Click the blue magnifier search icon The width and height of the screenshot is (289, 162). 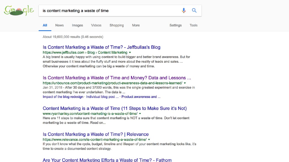[194, 10]
